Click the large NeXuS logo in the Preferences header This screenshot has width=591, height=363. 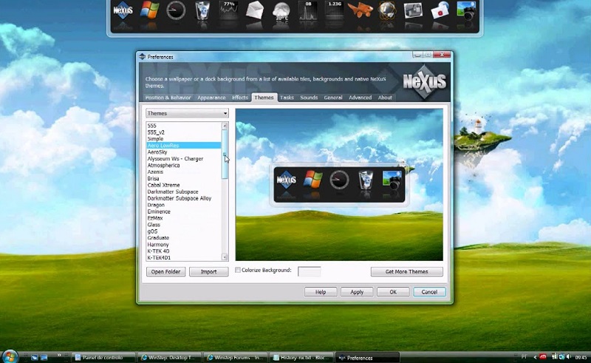point(425,81)
